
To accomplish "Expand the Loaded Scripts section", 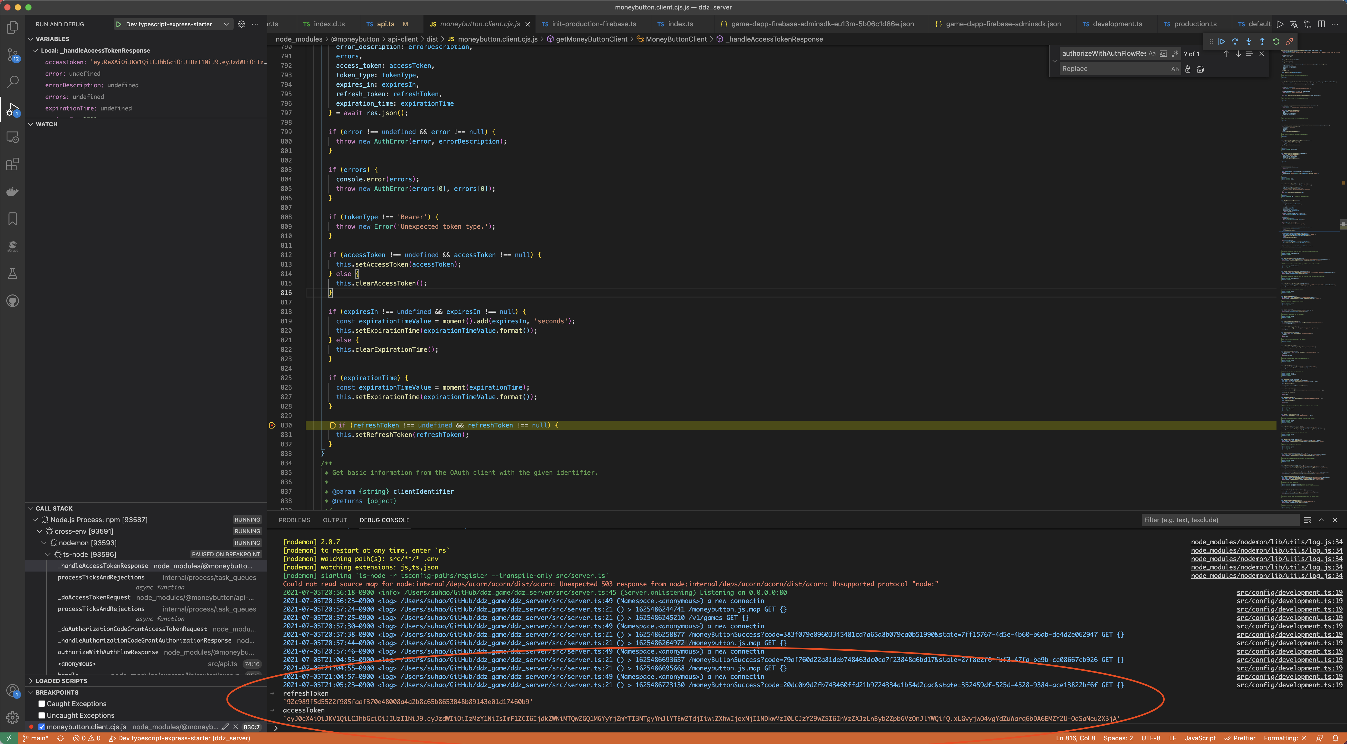I will 61,681.
